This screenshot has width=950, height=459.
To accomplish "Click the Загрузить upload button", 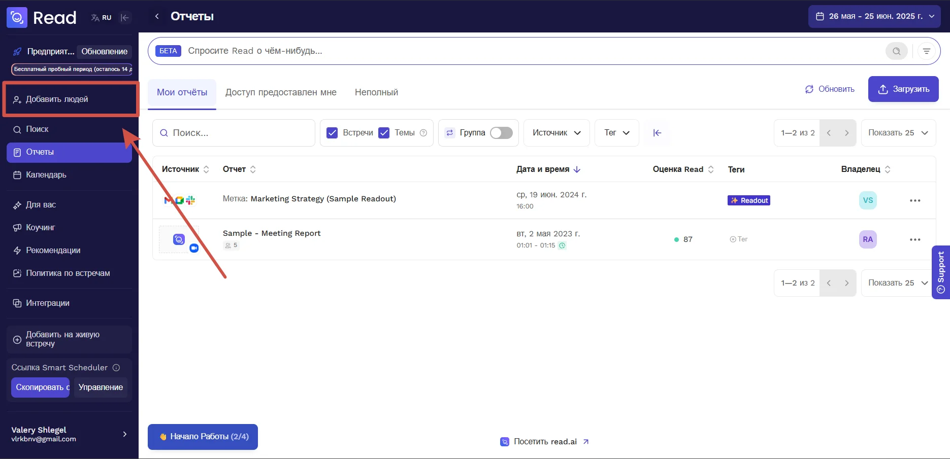I will click(903, 89).
